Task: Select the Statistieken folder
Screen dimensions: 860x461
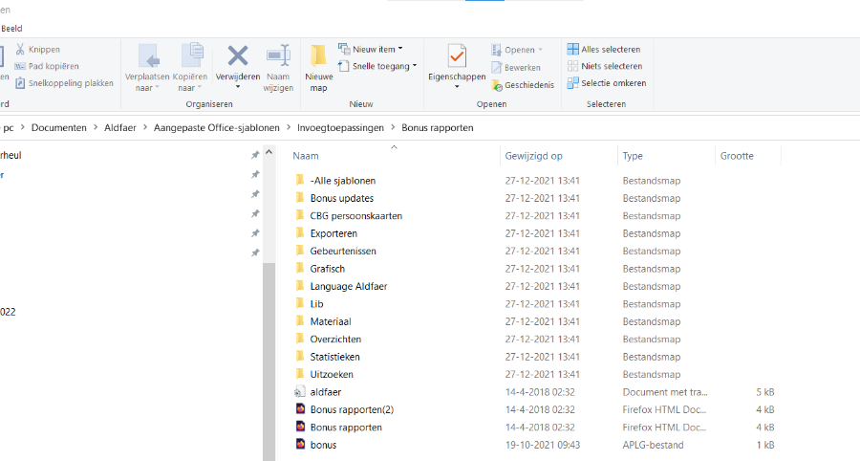Action: (x=334, y=357)
